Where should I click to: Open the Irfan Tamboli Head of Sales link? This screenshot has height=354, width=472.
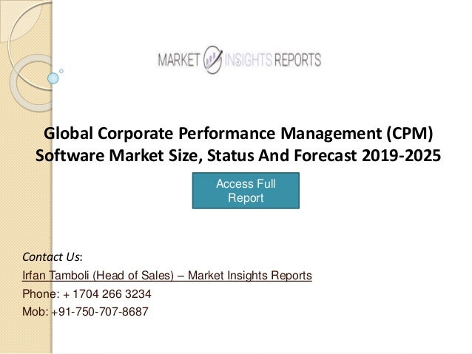[x=167, y=275]
